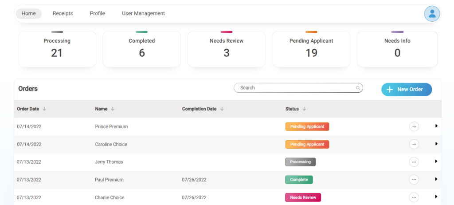Open the user avatar profile icon
The height and width of the screenshot is (205, 454).
tap(432, 14)
